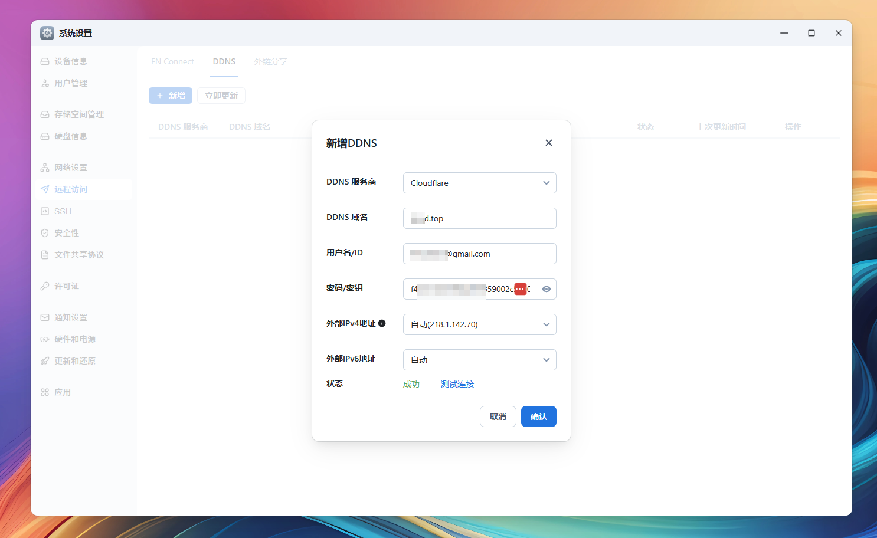Viewport: 877px width, 538px height.
Task: Click the red password manager icon
Action: tap(520, 289)
